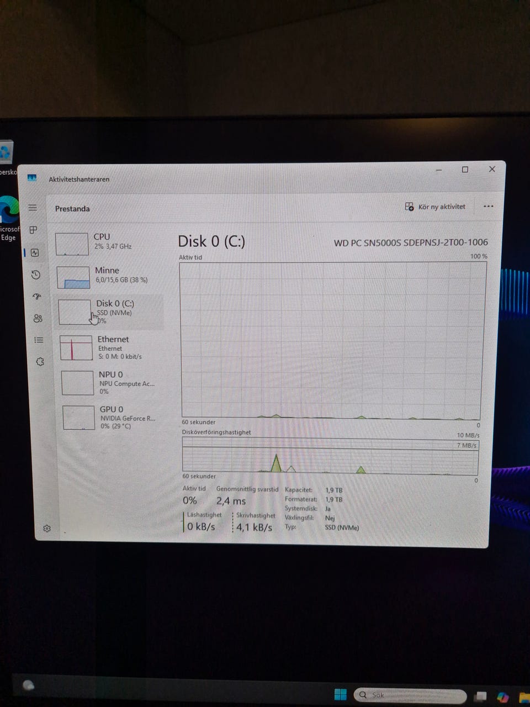Click the taskbar search box
Image resolution: width=530 pixels, height=707 pixels.
(x=409, y=695)
